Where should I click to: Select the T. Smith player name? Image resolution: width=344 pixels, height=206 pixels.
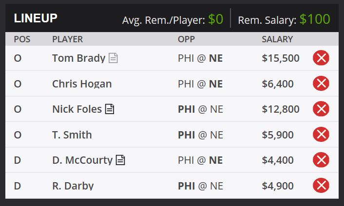[x=72, y=135]
